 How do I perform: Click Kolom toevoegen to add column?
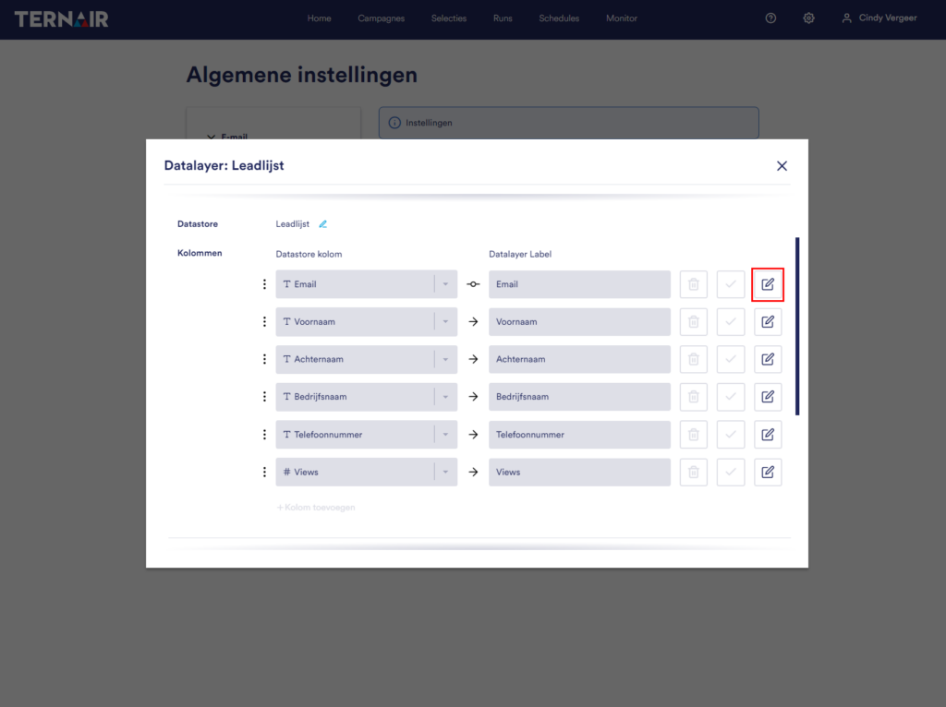pyautogui.click(x=316, y=508)
